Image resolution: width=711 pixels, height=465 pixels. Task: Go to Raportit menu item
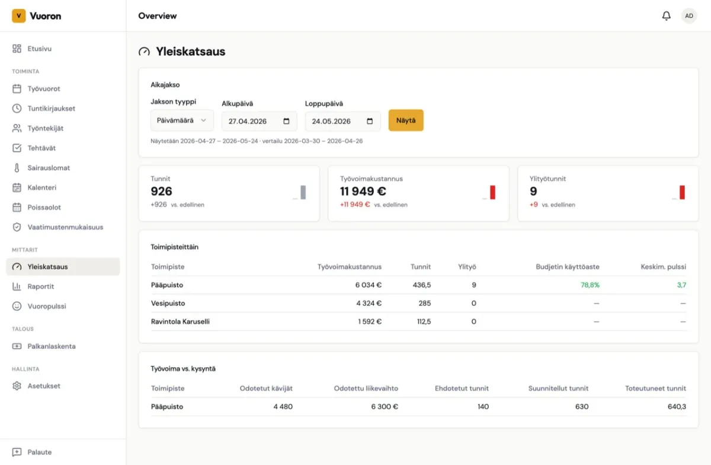63,286
